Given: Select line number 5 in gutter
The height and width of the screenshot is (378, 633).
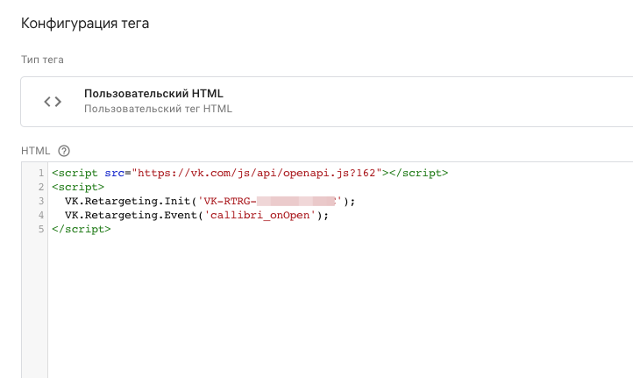Looking at the screenshot, I should click(40, 229).
